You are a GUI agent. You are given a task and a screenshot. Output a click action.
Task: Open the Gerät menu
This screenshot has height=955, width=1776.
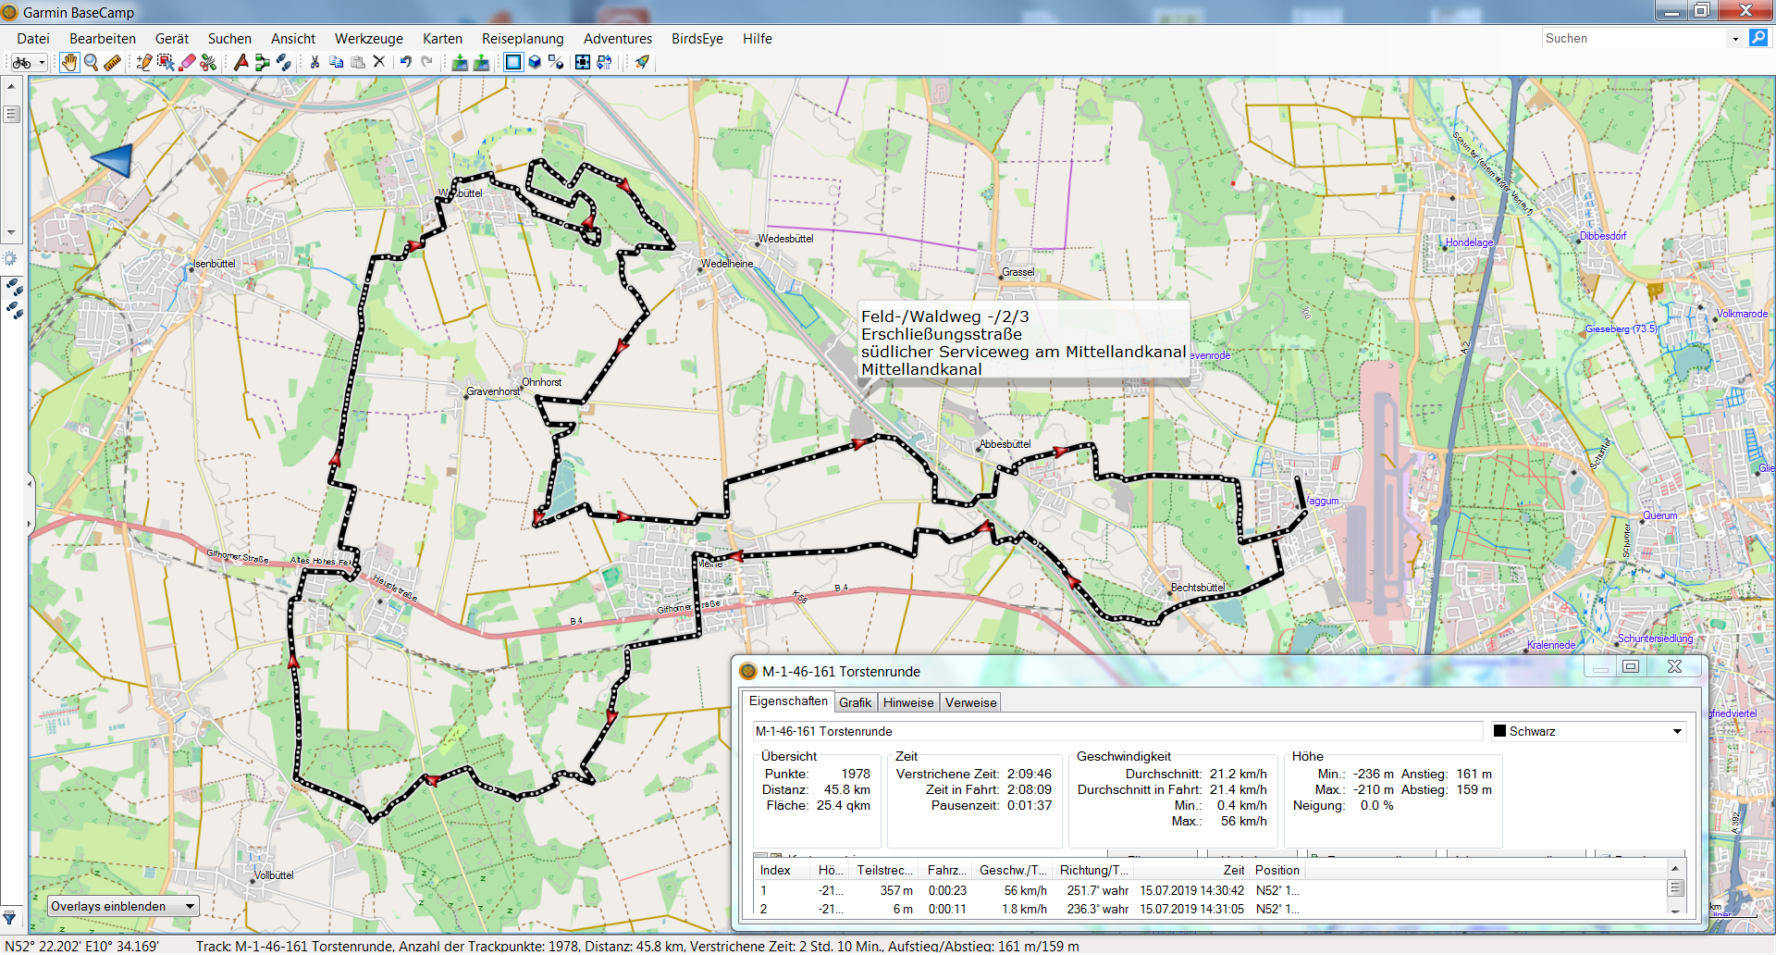pos(172,39)
